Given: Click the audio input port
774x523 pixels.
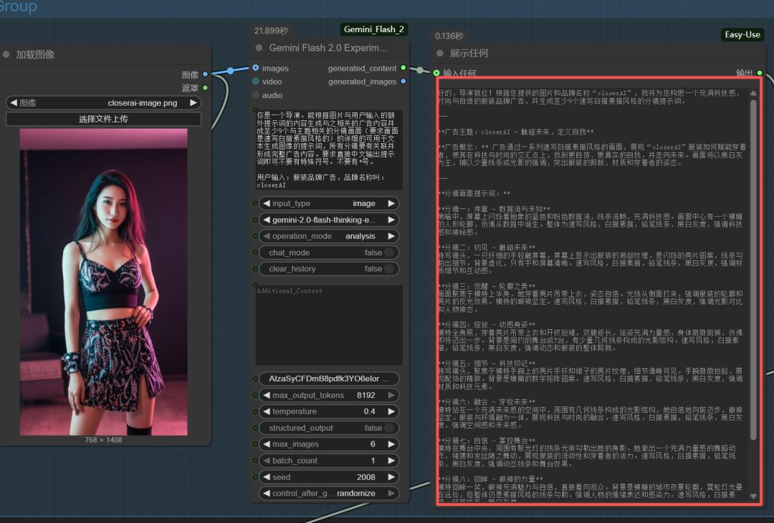Looking at the screenshot, I should (x=256, y=95).
